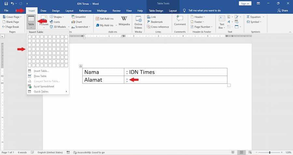Switch to the Review tab
This screenshot has height=155, width=293.
[117, 11]
